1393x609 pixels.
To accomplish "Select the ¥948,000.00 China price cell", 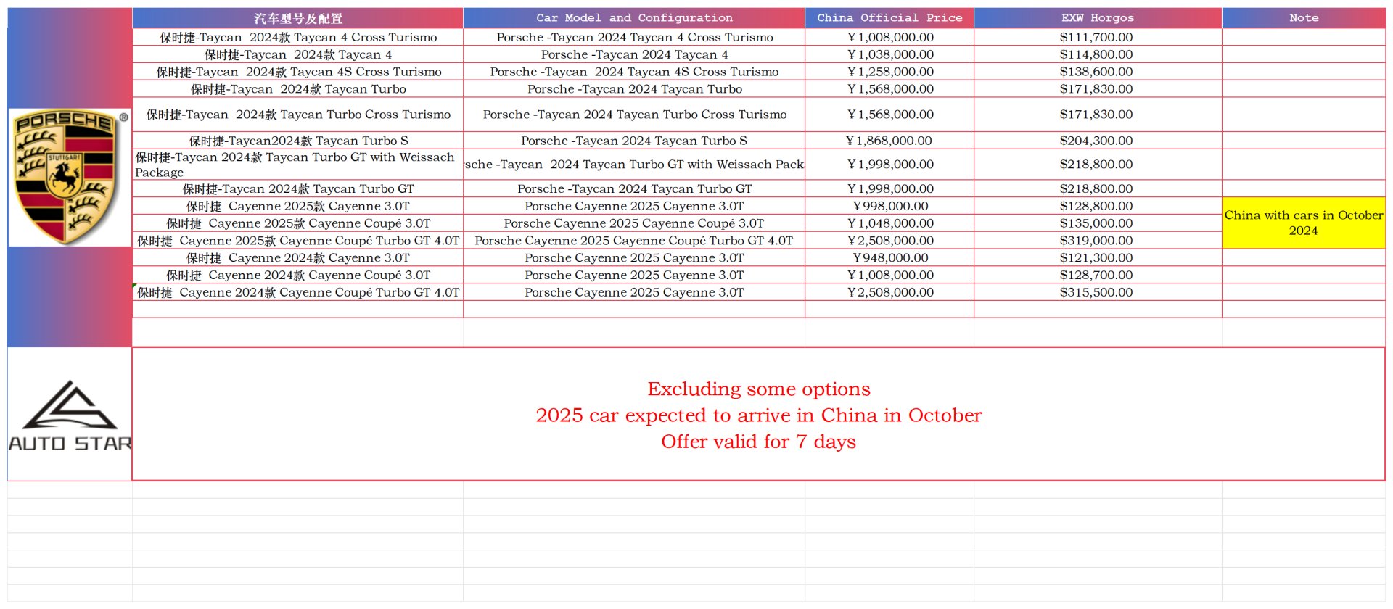I will (x=889, y=258).
